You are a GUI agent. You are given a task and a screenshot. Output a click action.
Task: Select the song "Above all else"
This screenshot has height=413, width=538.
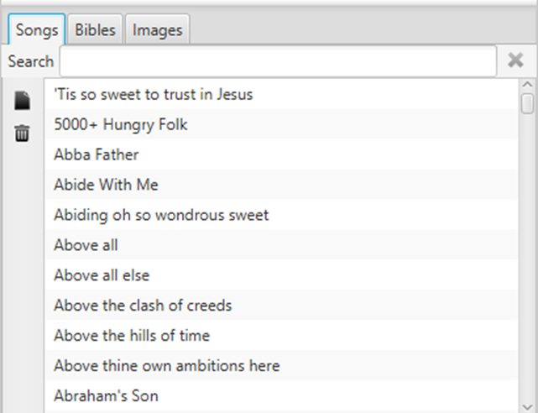[102, 275]
